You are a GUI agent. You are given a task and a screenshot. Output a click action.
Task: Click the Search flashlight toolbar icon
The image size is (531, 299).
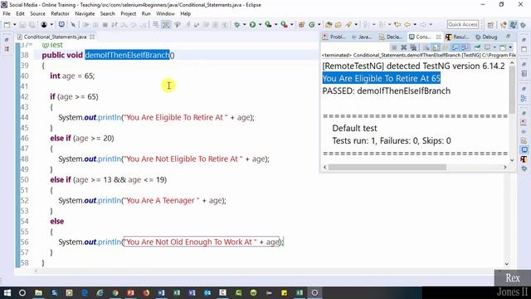[x=348, y=24]
